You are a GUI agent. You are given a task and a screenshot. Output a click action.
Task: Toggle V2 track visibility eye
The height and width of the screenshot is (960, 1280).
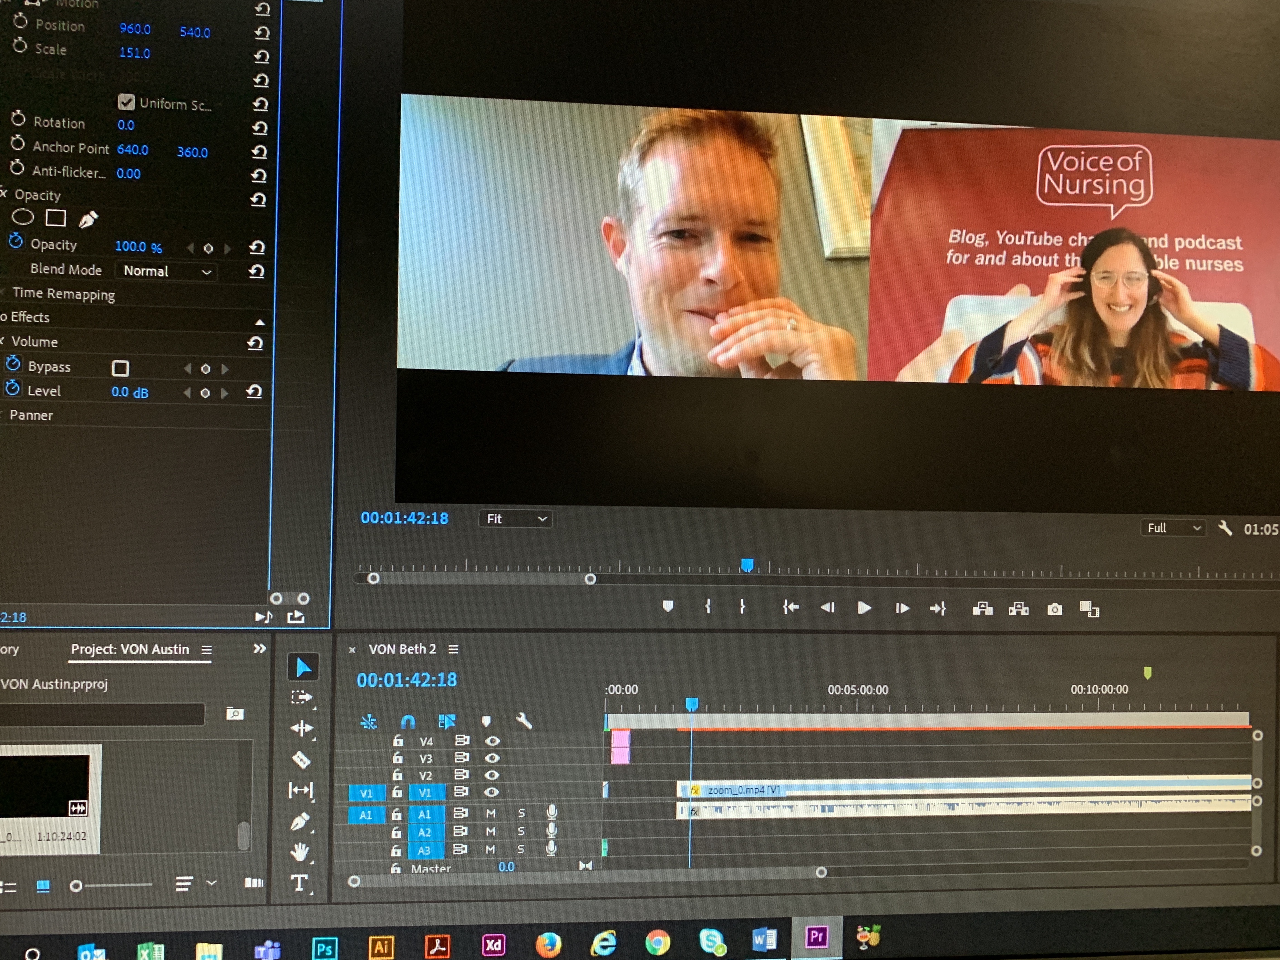[493, 775]
